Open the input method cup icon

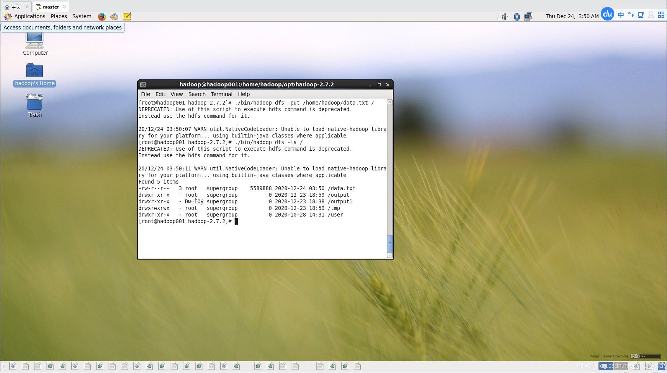[641, 15]
